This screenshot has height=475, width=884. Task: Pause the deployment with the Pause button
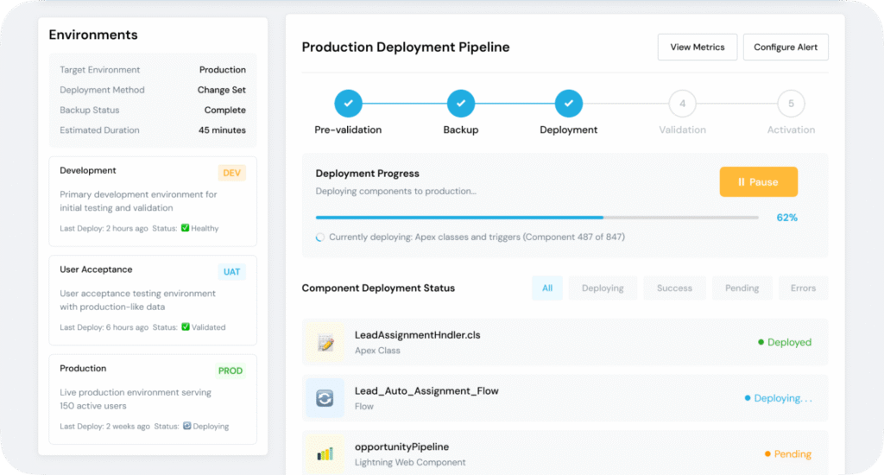(758, 182)
